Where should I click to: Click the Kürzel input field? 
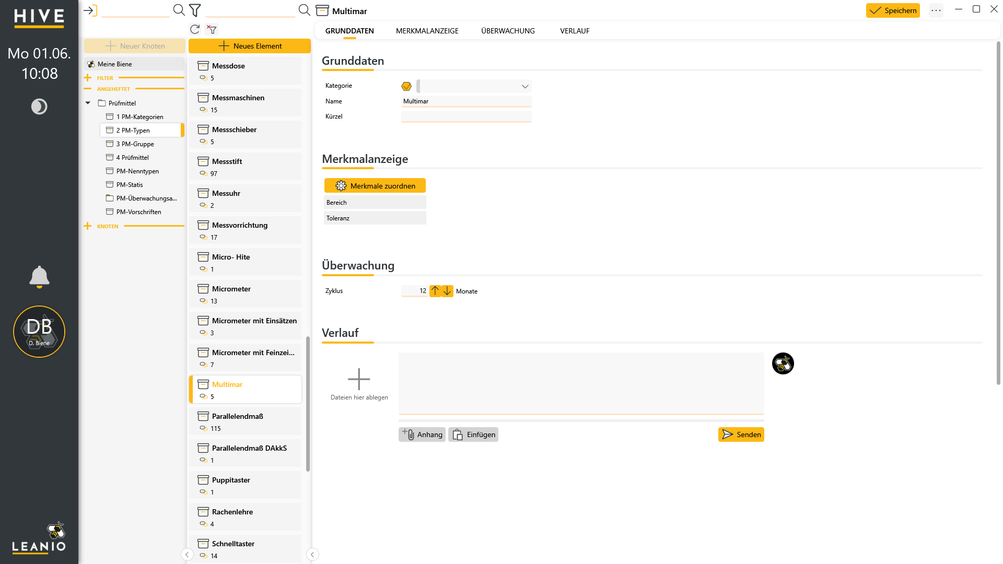[x=466, y=116]
